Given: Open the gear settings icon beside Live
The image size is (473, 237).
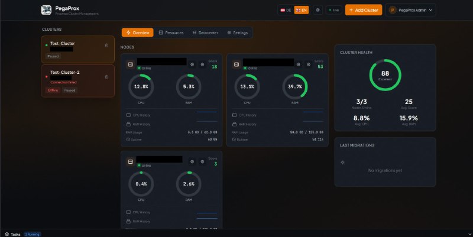Looking at the screenshot, I should [x=318, y=10].
